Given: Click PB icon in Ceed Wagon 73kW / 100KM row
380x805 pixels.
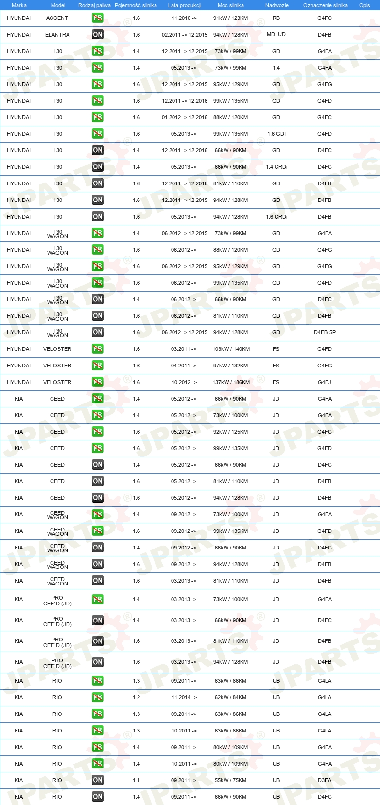Looking at the screenshot, I should pos(98,514).
